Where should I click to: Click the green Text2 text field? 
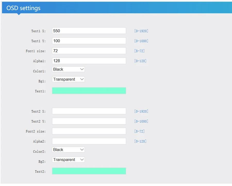tap(89, 171)
